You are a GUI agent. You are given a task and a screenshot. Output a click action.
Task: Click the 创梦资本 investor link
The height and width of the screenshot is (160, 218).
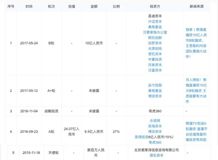click(x=155, y=43)
